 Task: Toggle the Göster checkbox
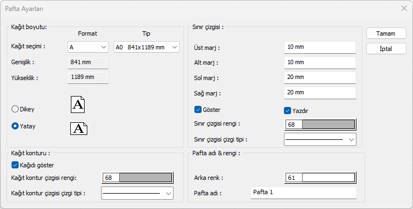click(198, 110)
